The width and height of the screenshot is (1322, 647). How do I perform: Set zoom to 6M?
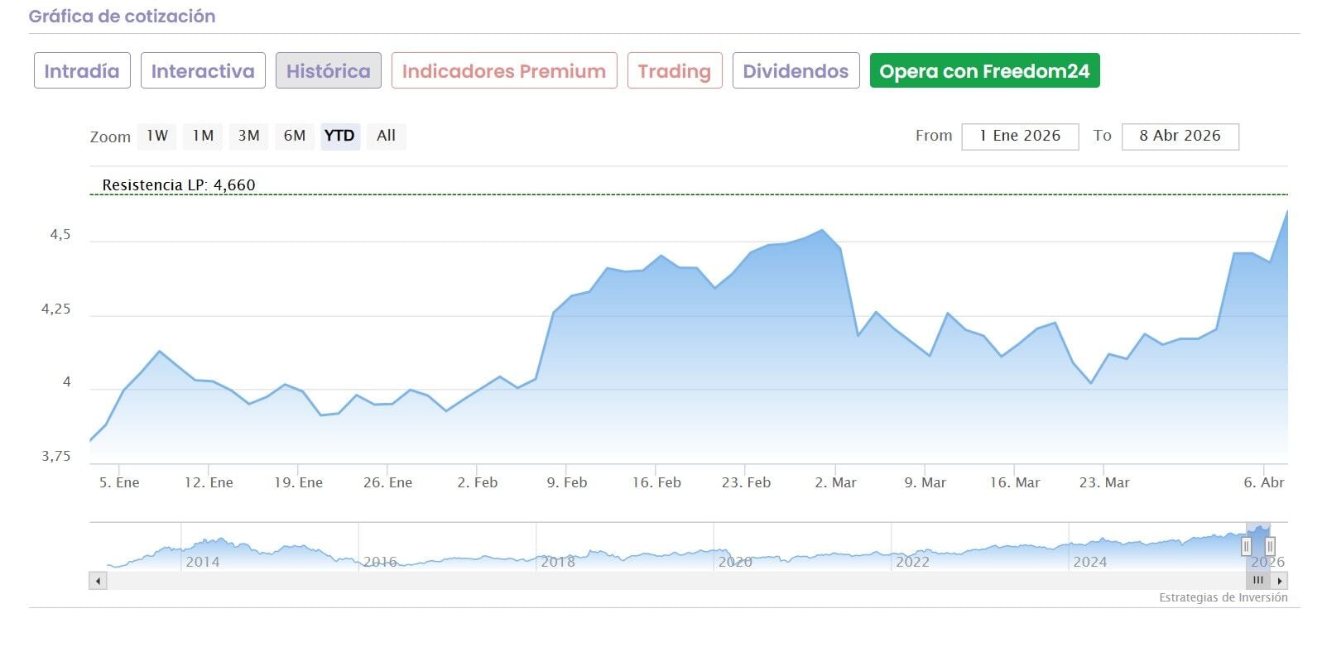click(294, 136)
